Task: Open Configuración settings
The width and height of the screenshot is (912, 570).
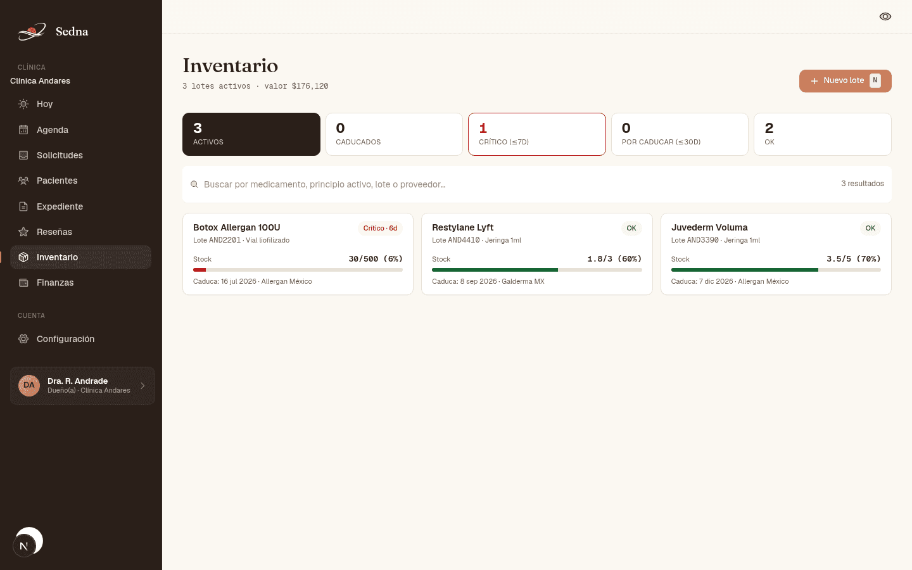Action: coord(81,339)
